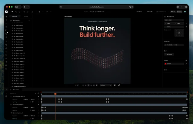
Task: Jump to the last frame
Action: click(x=94, y=85)
